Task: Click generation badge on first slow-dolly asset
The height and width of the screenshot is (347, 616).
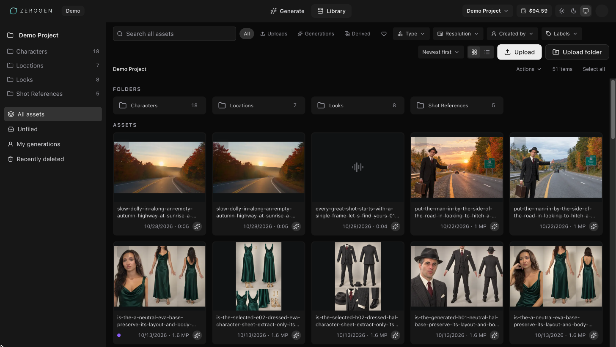Action: pos(197,226)
